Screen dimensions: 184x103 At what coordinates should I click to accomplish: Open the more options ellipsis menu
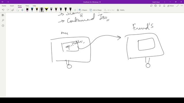point(182,6)
